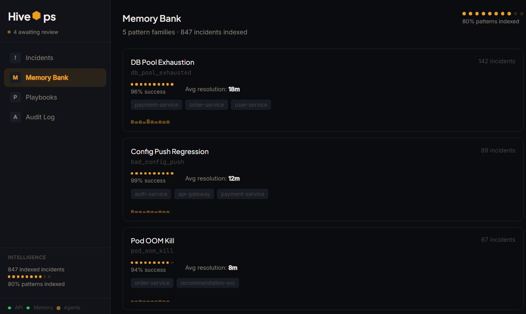Select the payment-service tag in DB Pool Exhaustion
Screen dimensions: 526x314
(156, 105)
